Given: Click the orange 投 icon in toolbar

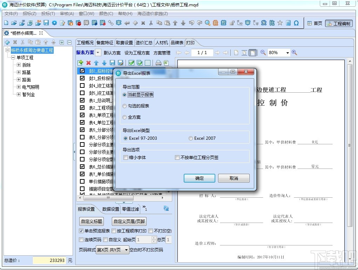Looking at the screenshot, I should coord(215,23).
